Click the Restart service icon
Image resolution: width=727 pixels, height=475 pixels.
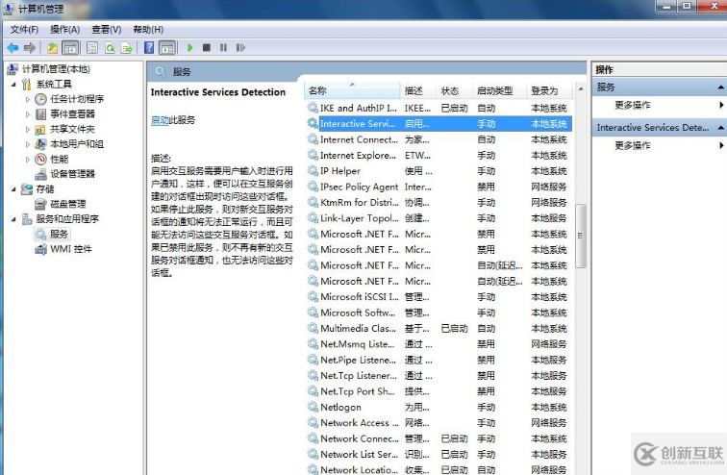point(240,48)
